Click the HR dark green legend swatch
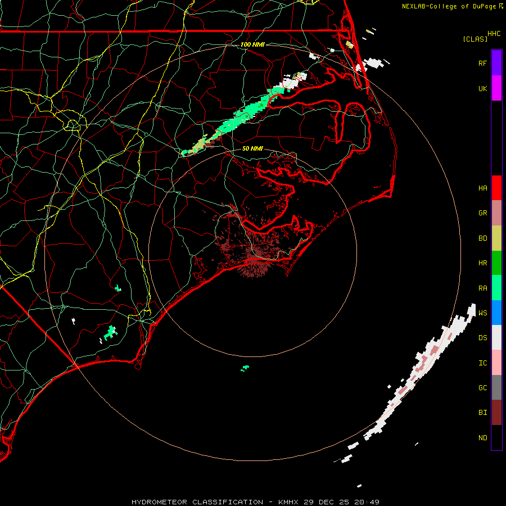The image size is (506, 506). click(496, 263)
